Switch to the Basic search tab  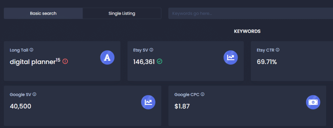click(43, 13)
